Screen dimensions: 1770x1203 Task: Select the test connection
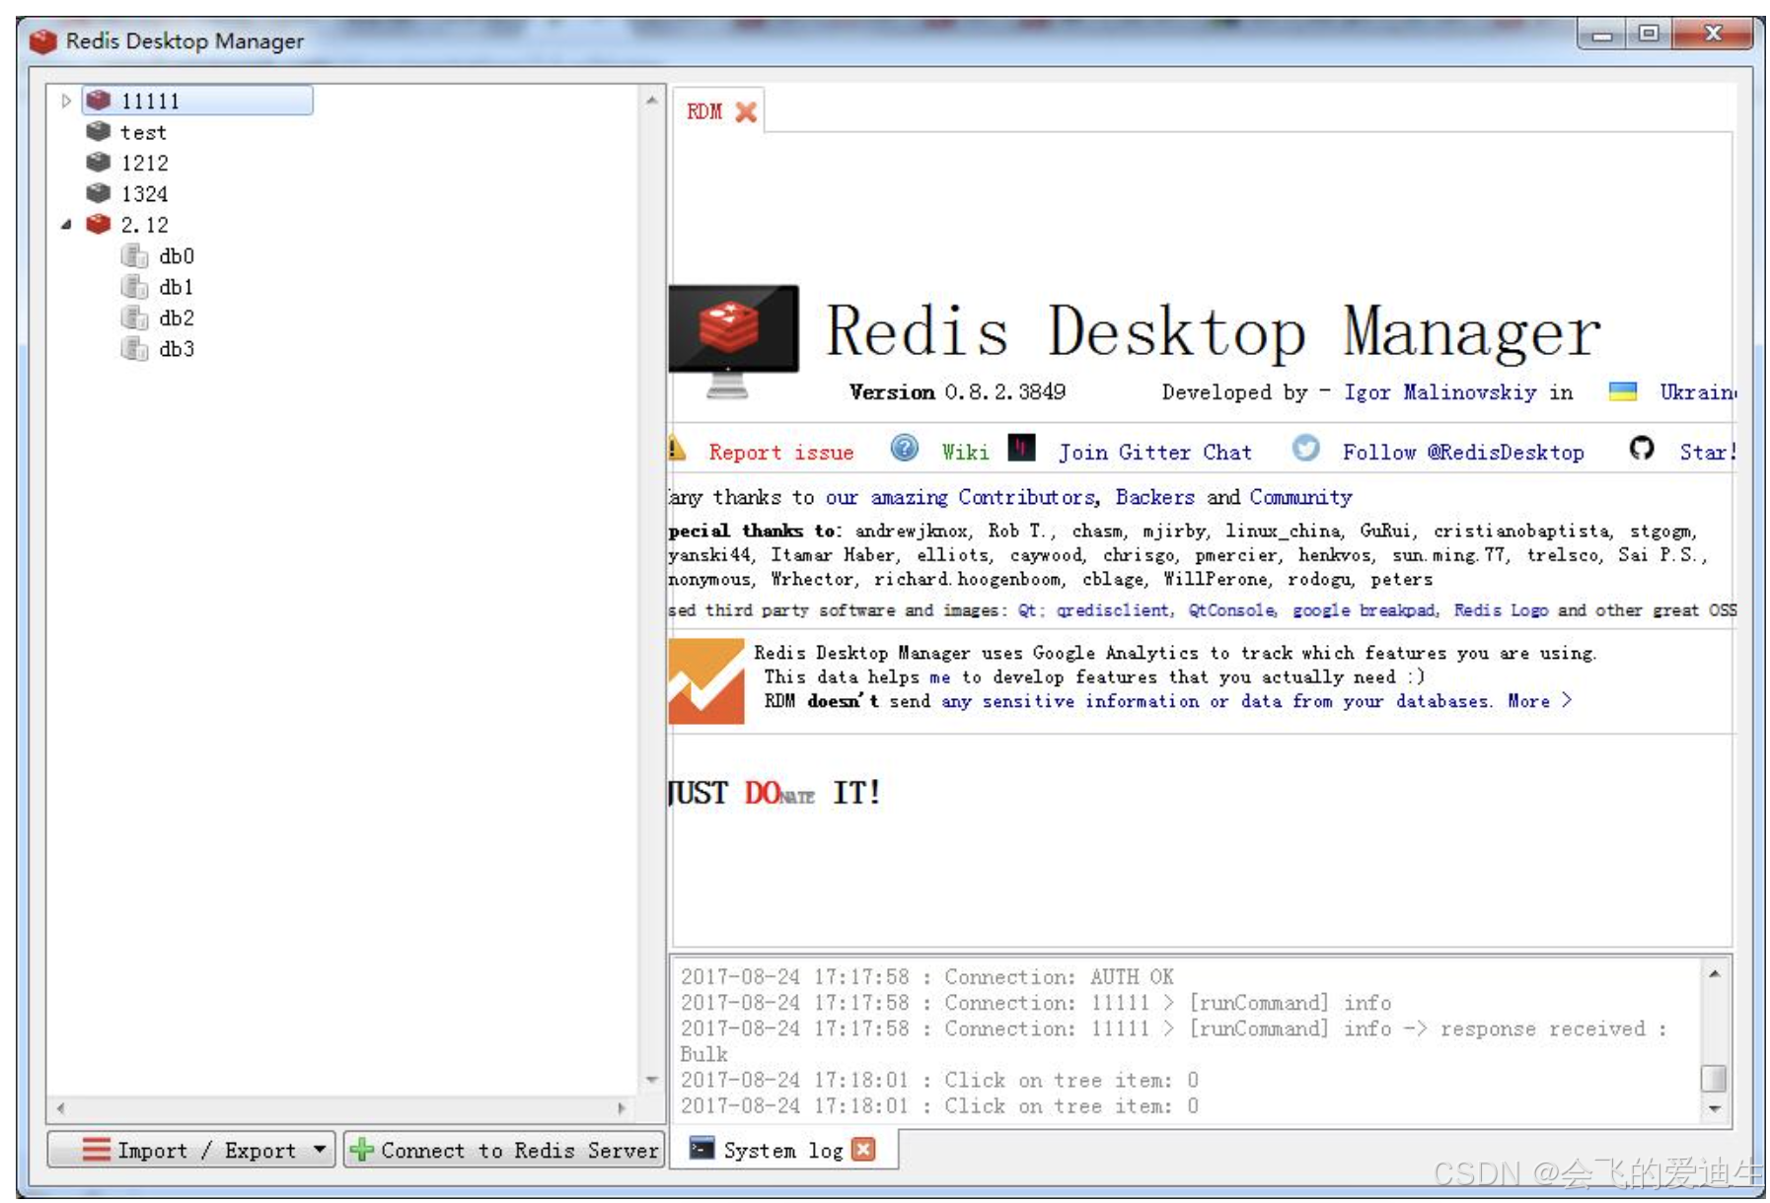pyautogui.click(x=143, y=132)
